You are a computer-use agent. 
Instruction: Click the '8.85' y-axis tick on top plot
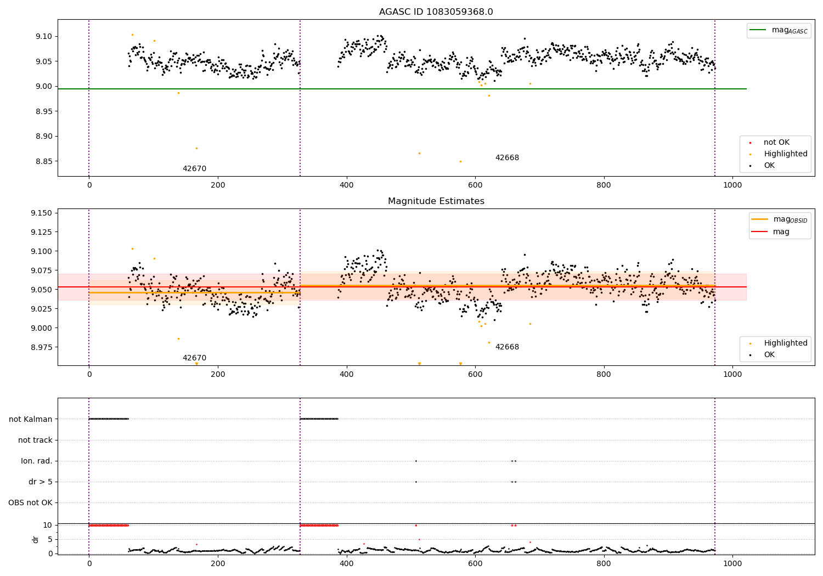tap(44, 161)
